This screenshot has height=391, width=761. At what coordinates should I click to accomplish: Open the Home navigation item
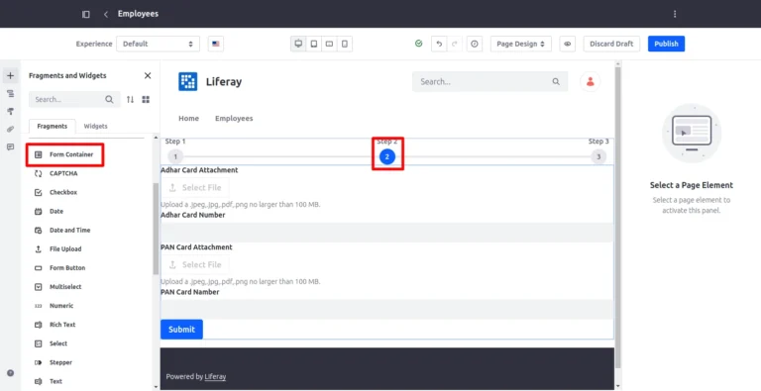coord(188,119)
